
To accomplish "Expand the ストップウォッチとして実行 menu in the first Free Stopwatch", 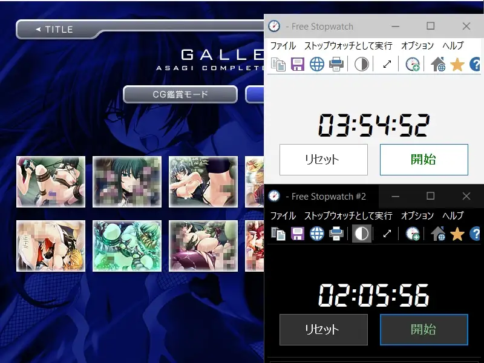I will click(348, 46).
